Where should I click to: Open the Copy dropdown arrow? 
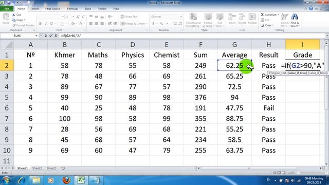25,20
